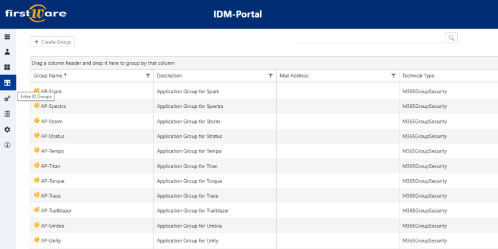Image resolution: width=498 pixels, height=249 pixels.
Task: Open the settings gear sidebar icon
Action: click(7, 129)
